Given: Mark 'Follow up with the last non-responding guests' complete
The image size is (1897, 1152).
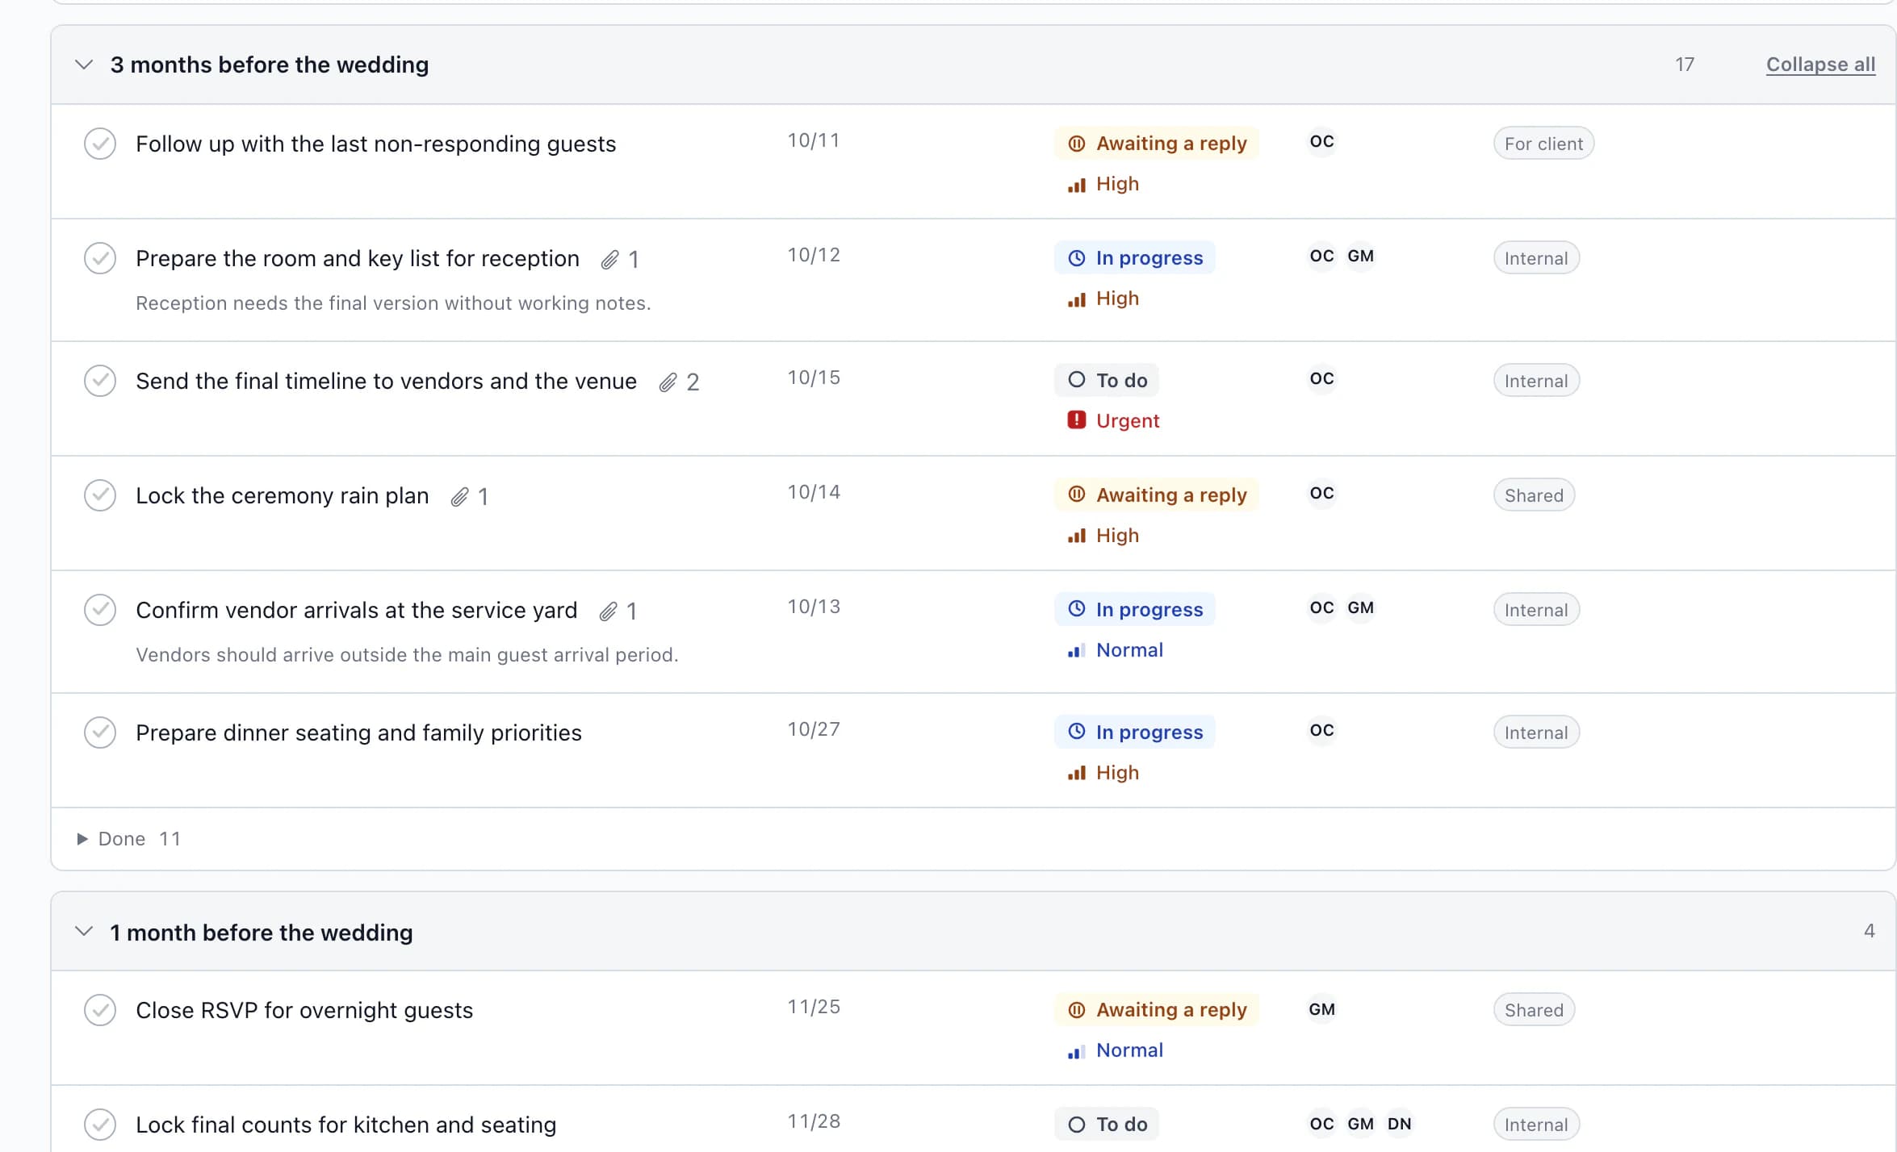Looking at the screenshot, I should [100, 144].
